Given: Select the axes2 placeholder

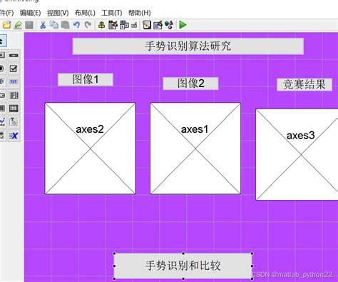Looking at the screenshot, I should pyautogui.click(x=90, y=148).
